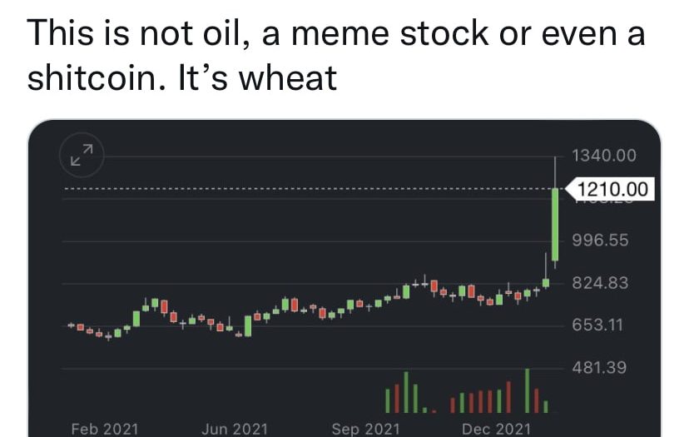Click the 1210.00 current price tag
689x437 pixels.
click(x=611, y=190)
